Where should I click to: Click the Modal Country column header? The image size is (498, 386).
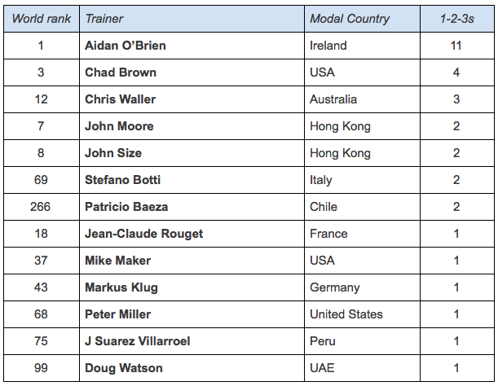point(350,19)
